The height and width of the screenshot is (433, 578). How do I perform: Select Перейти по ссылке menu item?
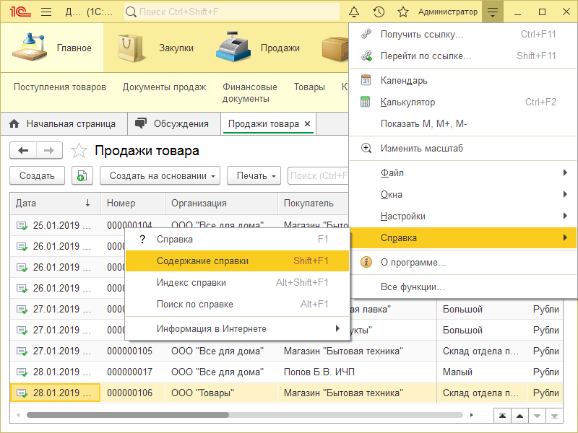(x=462, y=56)
